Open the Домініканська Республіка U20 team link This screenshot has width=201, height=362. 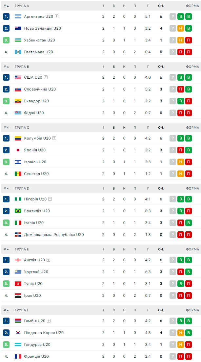[x=54, y=235]
